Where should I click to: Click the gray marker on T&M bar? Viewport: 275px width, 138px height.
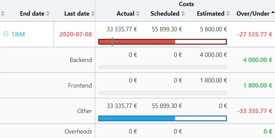coord(112,42)
